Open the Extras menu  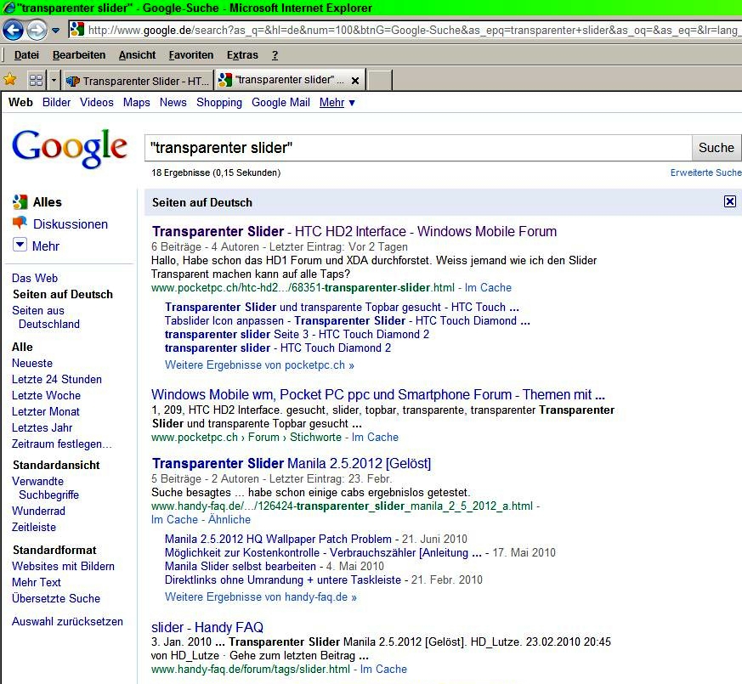tap(242, 55)
